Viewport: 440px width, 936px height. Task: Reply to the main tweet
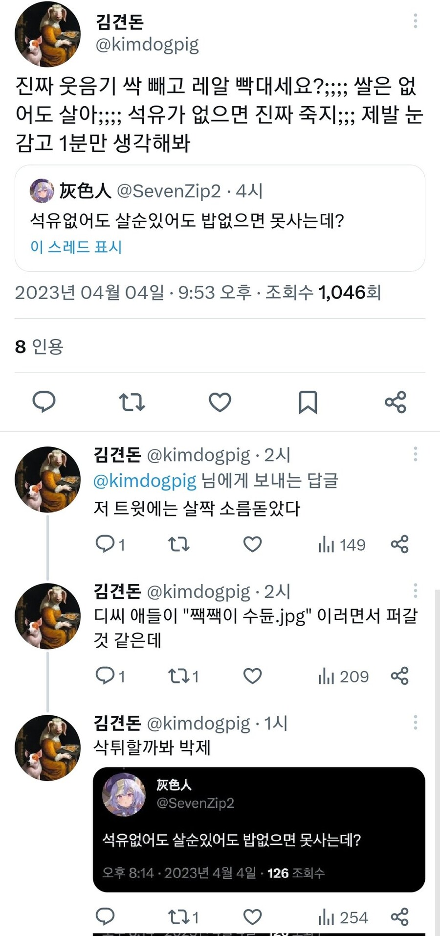(44, 402)
